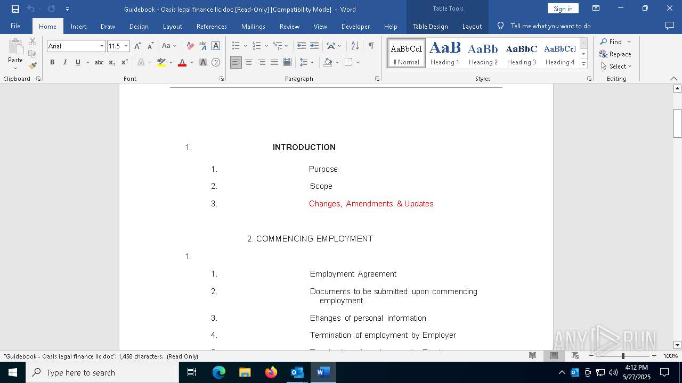Open the File menu
682x383 pixels.
click(15, 26)
